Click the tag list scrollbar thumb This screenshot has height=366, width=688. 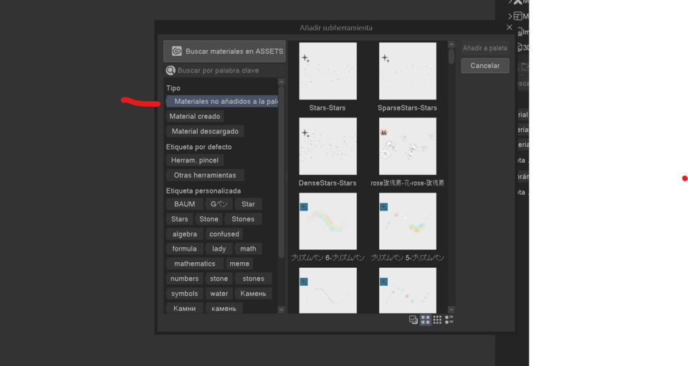pos(281,172)
